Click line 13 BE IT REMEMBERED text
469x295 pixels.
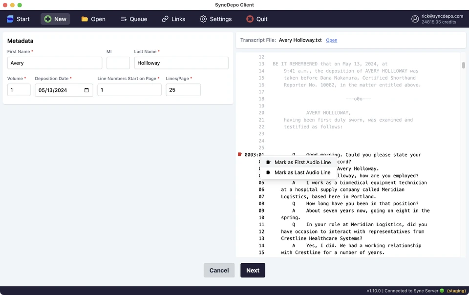[330, 64]
